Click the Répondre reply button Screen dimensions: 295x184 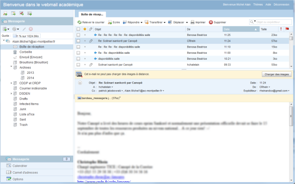click(131, 22)
